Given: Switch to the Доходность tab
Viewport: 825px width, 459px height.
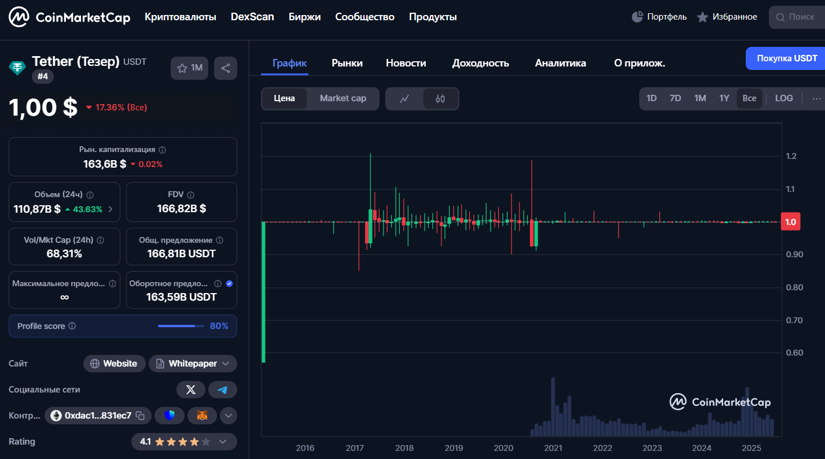Looking at the screenshot, I should click(x=480, y=63).
